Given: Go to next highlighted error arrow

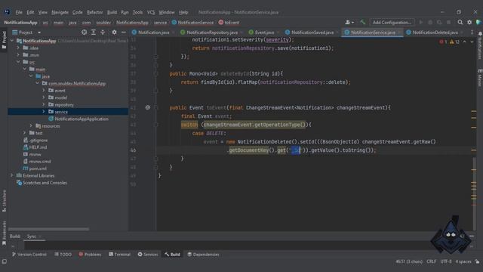Looking at the screenshot, I should tap(472, 42).
